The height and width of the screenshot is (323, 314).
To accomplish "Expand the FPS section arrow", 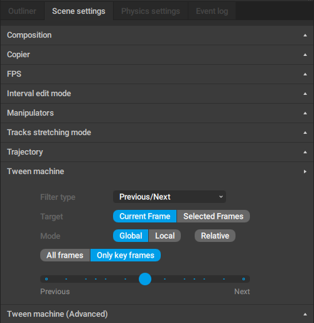I will [x=305, y=74].
